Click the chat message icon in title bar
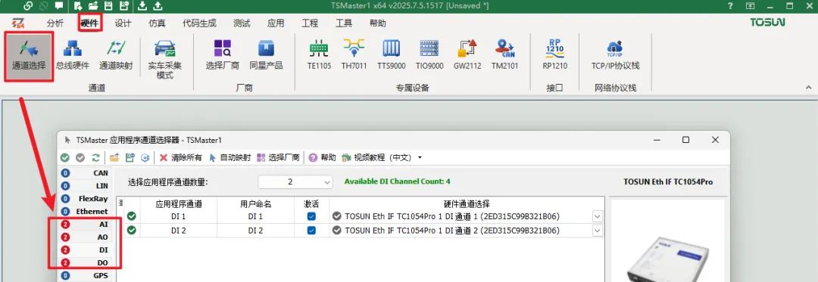This screenshot has width=818, height=282. [x=58, y=6]
